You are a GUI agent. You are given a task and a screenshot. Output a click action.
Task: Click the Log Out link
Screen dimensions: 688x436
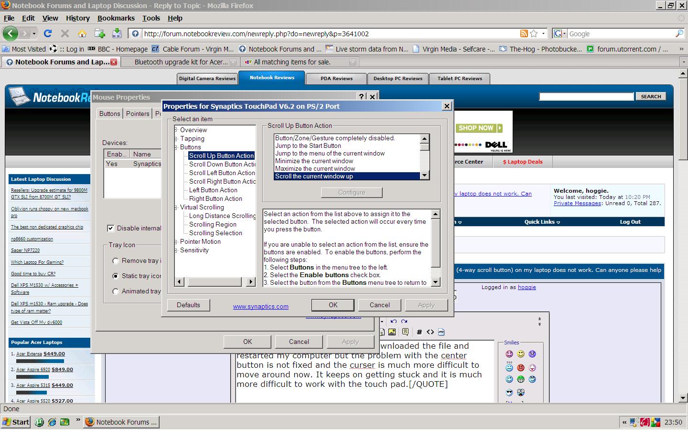(630, 222)
